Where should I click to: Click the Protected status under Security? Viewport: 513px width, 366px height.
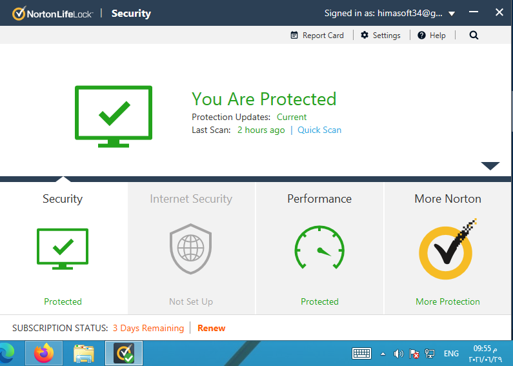63,301
